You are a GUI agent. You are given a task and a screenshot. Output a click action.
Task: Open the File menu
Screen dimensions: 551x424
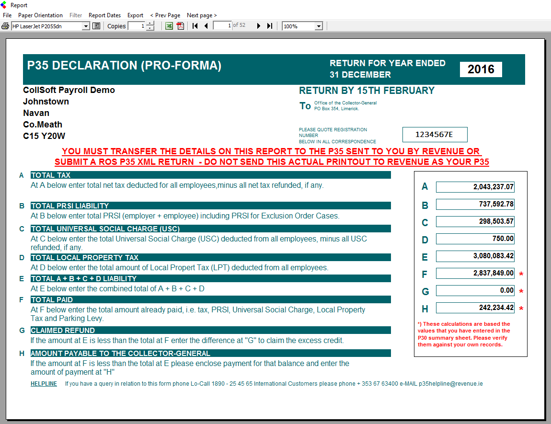(7, 15)
